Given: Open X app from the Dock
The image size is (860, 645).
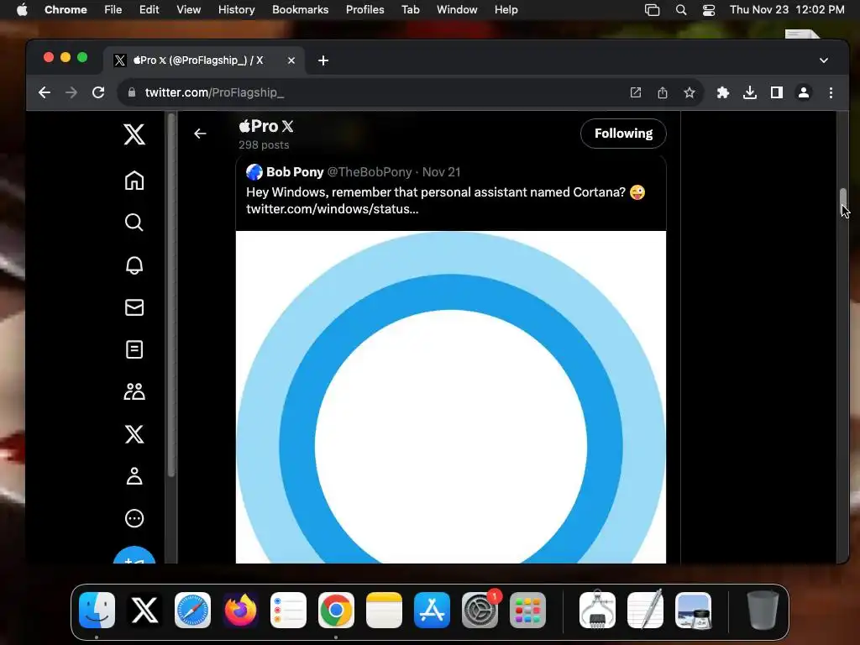Looking at the screenshot, I should point(144,610).
